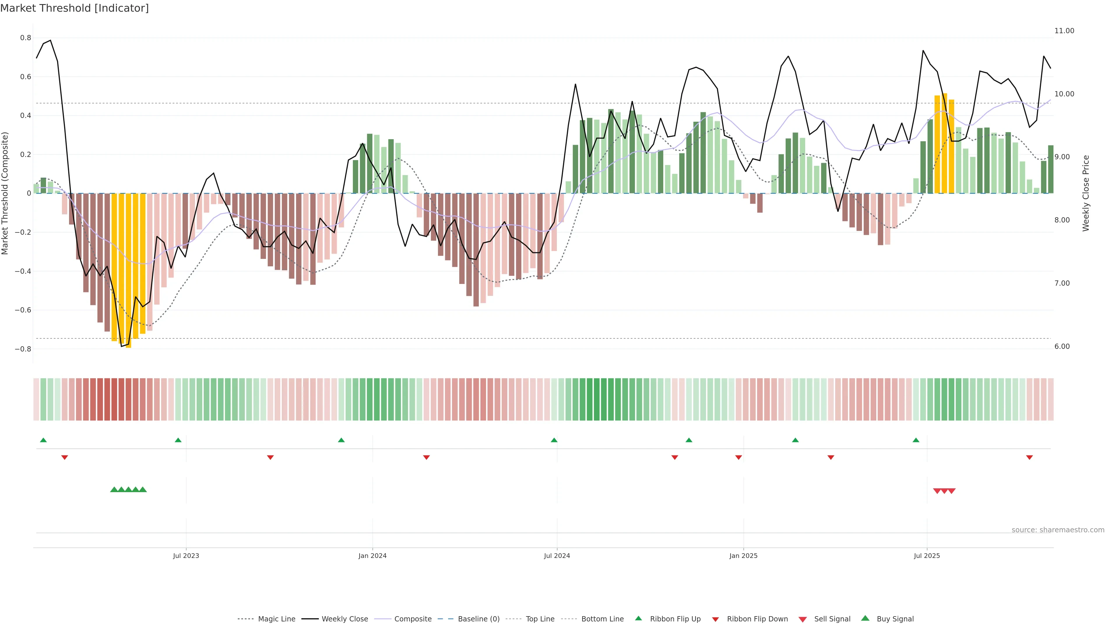Click the source: sharemaestro.com text
1119x629 pixels.
1058,530
